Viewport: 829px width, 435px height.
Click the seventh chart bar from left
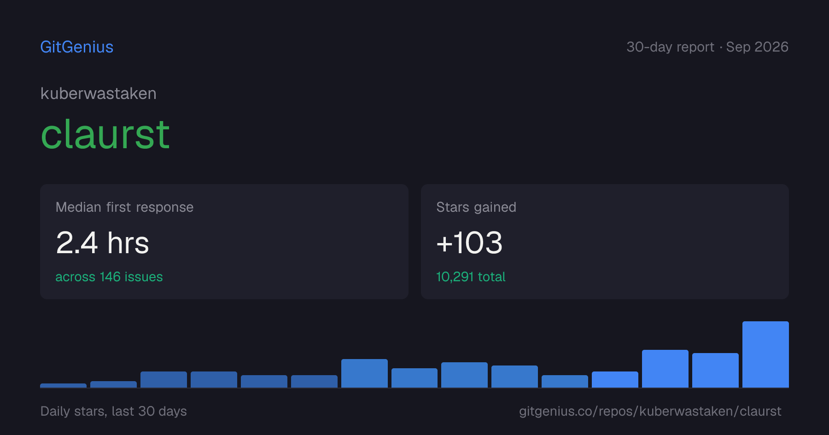364,373
